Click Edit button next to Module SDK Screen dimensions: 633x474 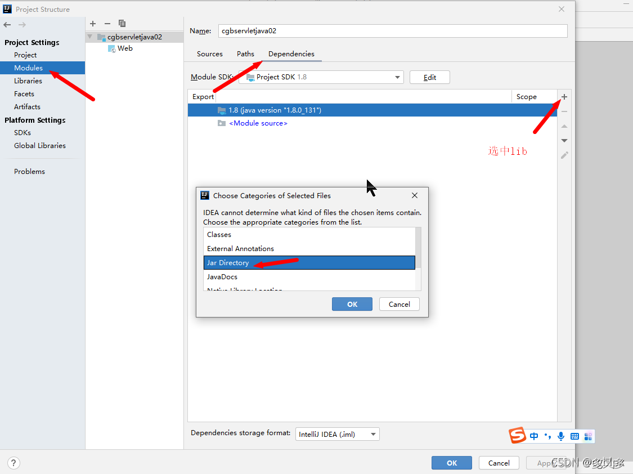[429, 77]
